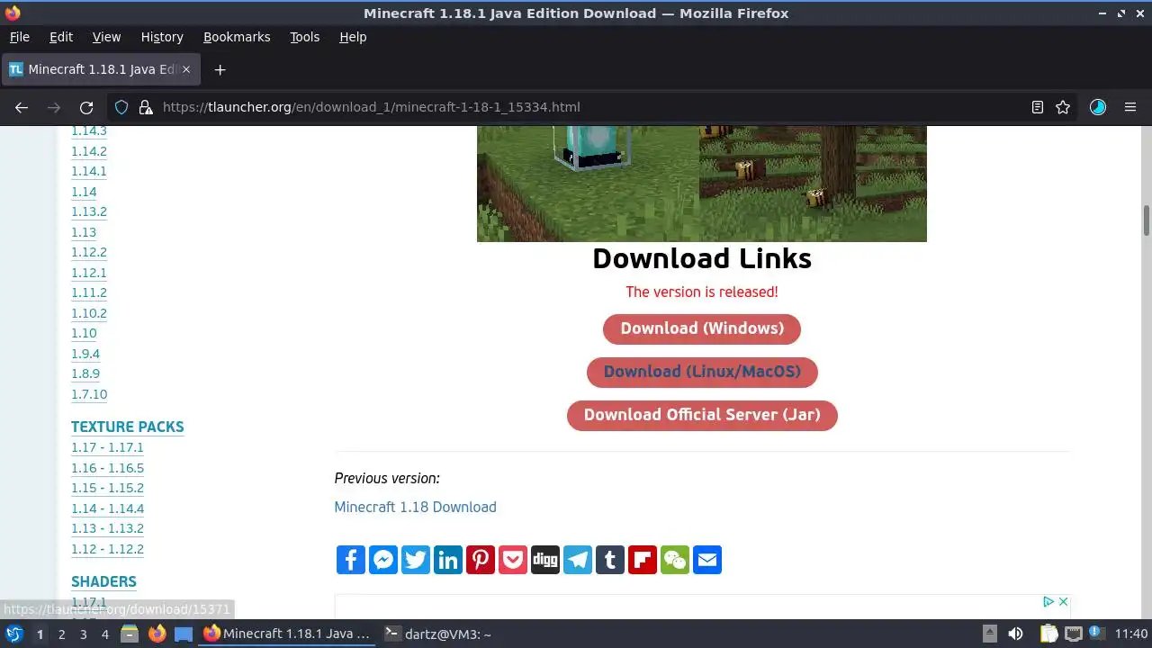Open the start menu icon
Viewport: 1152px width, 648px height.
click(14, 634)
